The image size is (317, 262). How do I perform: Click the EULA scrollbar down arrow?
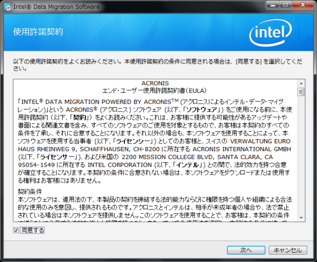(x=301, y=218)
